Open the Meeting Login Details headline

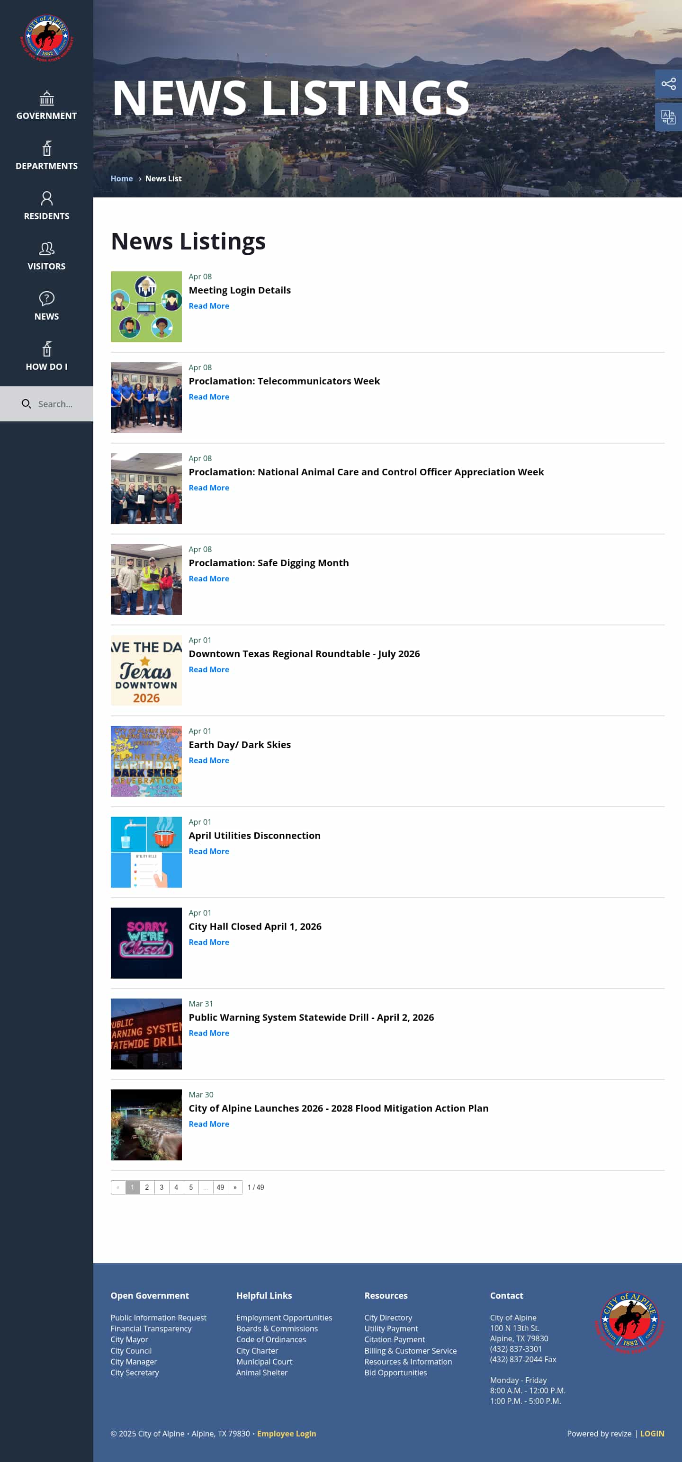point(240,290)
